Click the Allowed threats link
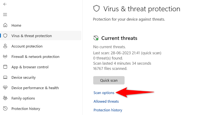199x115 pixels. pos(106,101)
